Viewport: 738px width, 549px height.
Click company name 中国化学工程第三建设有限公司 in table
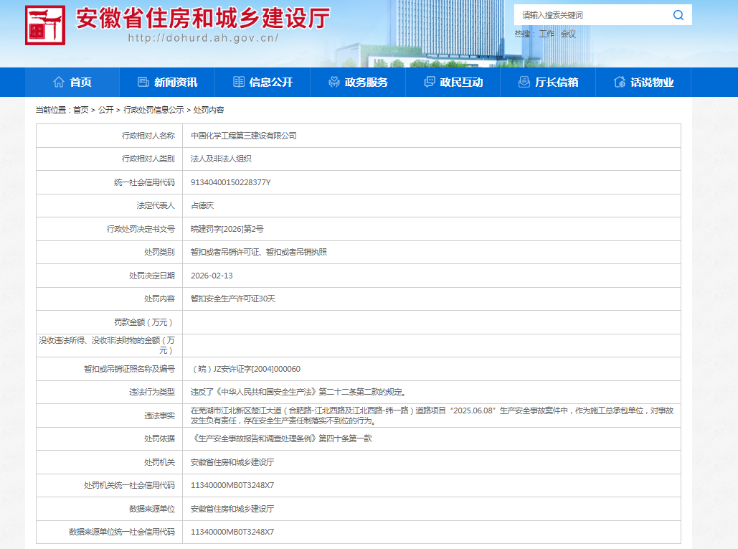point(243,136)
